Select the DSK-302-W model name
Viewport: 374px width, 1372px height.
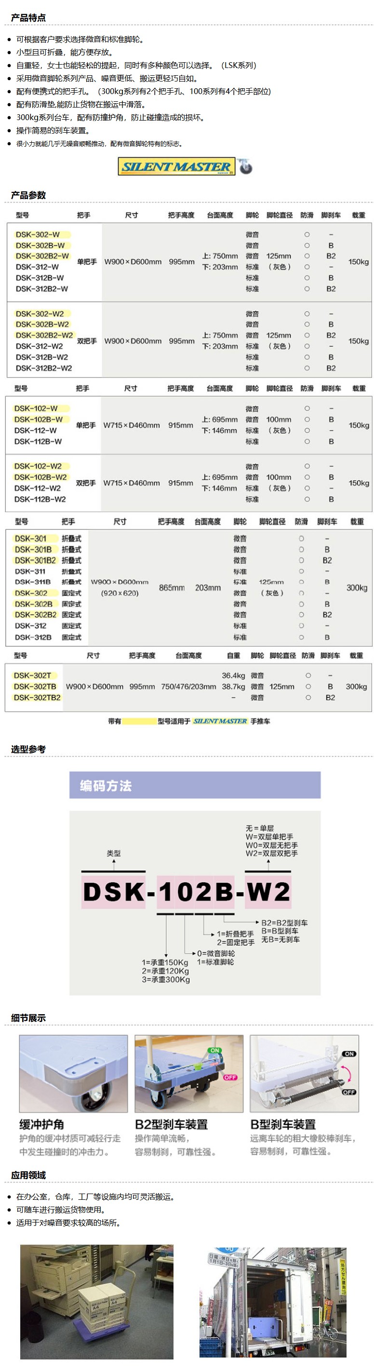click(38, 234)
